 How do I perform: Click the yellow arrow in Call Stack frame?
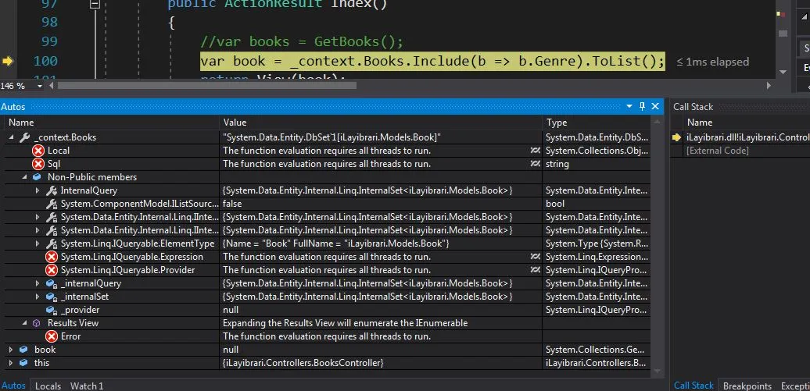pyautogui.click(x=677, y=137)
